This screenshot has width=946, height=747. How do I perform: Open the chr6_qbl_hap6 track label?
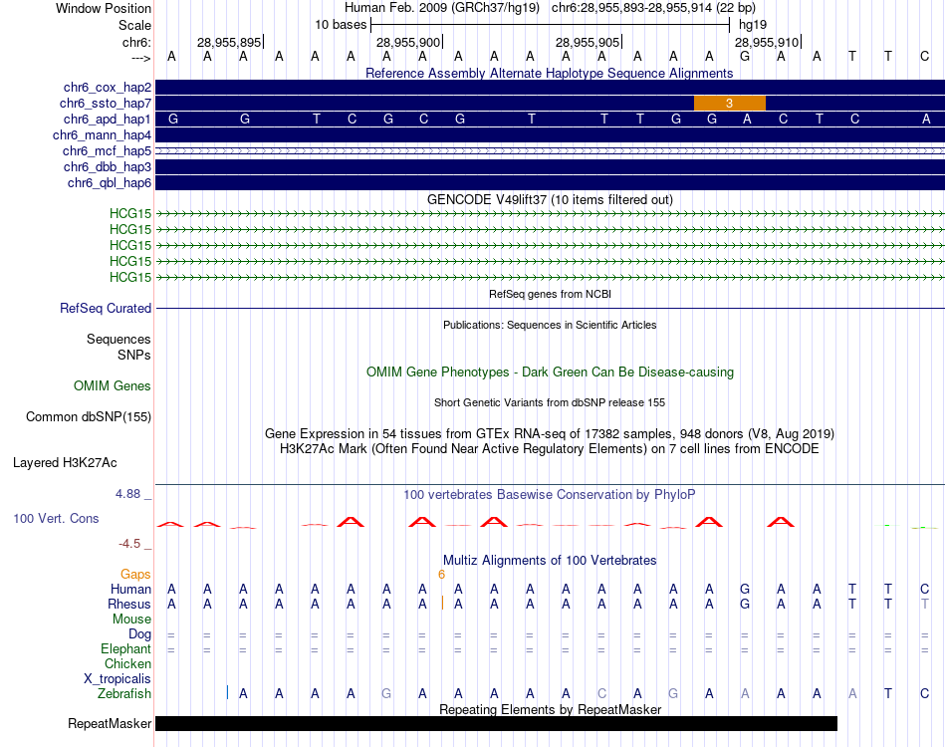pos(110,183)
